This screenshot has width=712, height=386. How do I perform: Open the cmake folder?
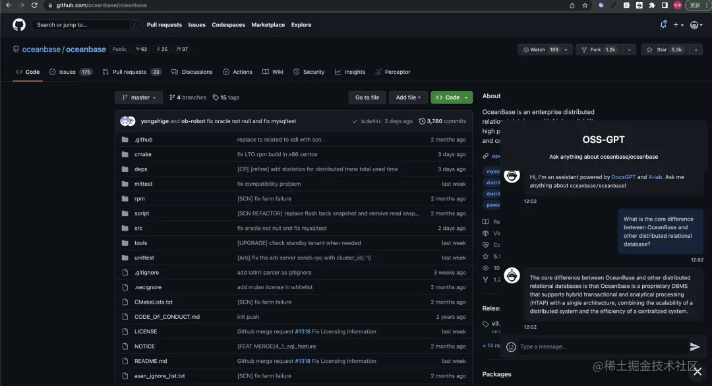click(x=142, y=154)
